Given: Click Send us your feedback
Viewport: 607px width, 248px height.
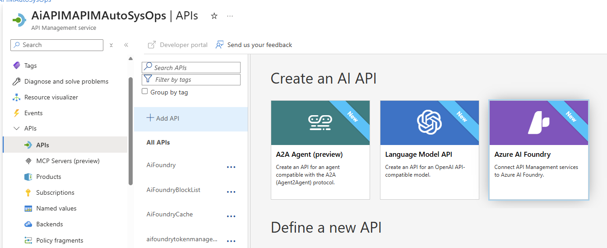Looking at the screenshot, I should [x=254, y=45].
